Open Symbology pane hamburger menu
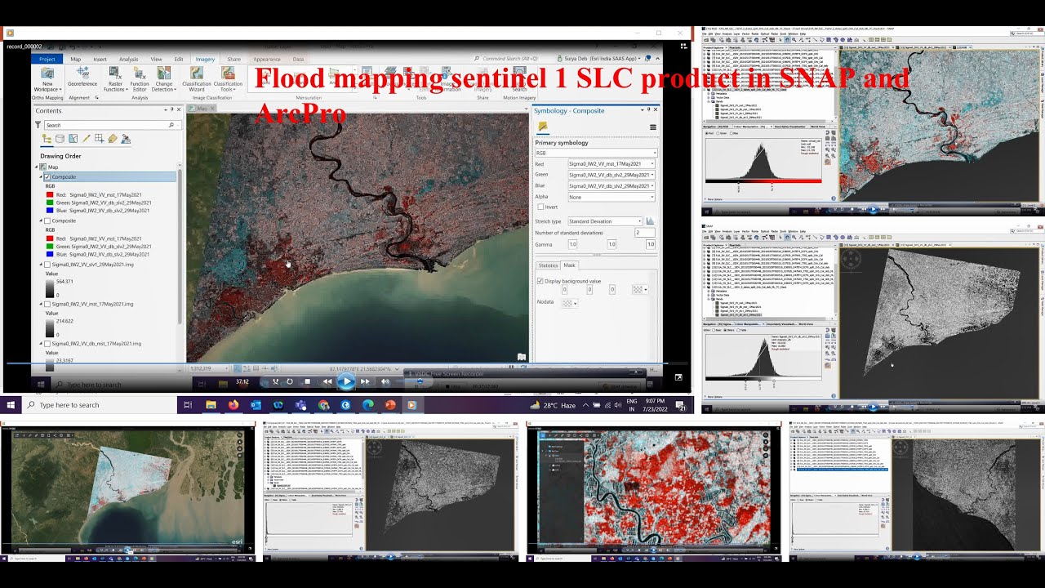 (x=653, y=127)
